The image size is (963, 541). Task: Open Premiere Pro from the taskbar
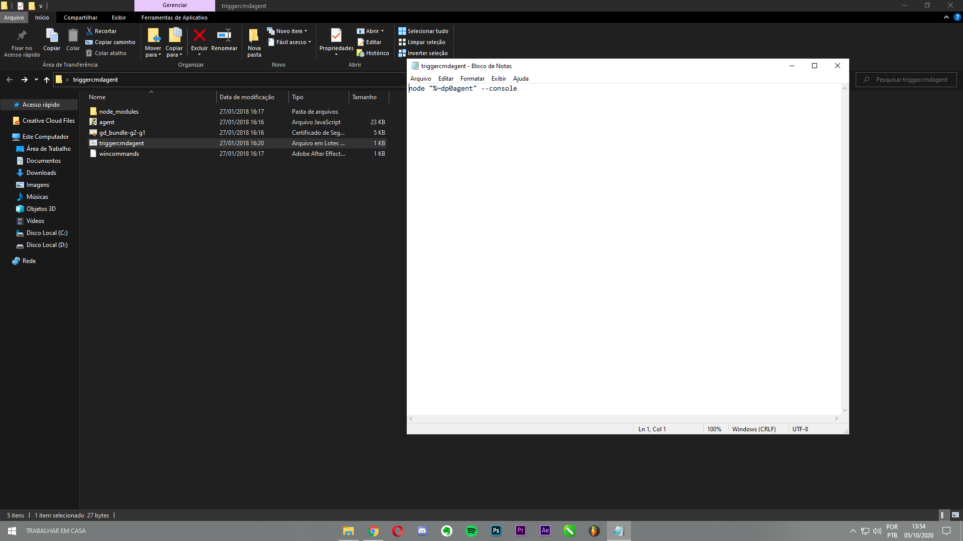(x=521, y=531)
